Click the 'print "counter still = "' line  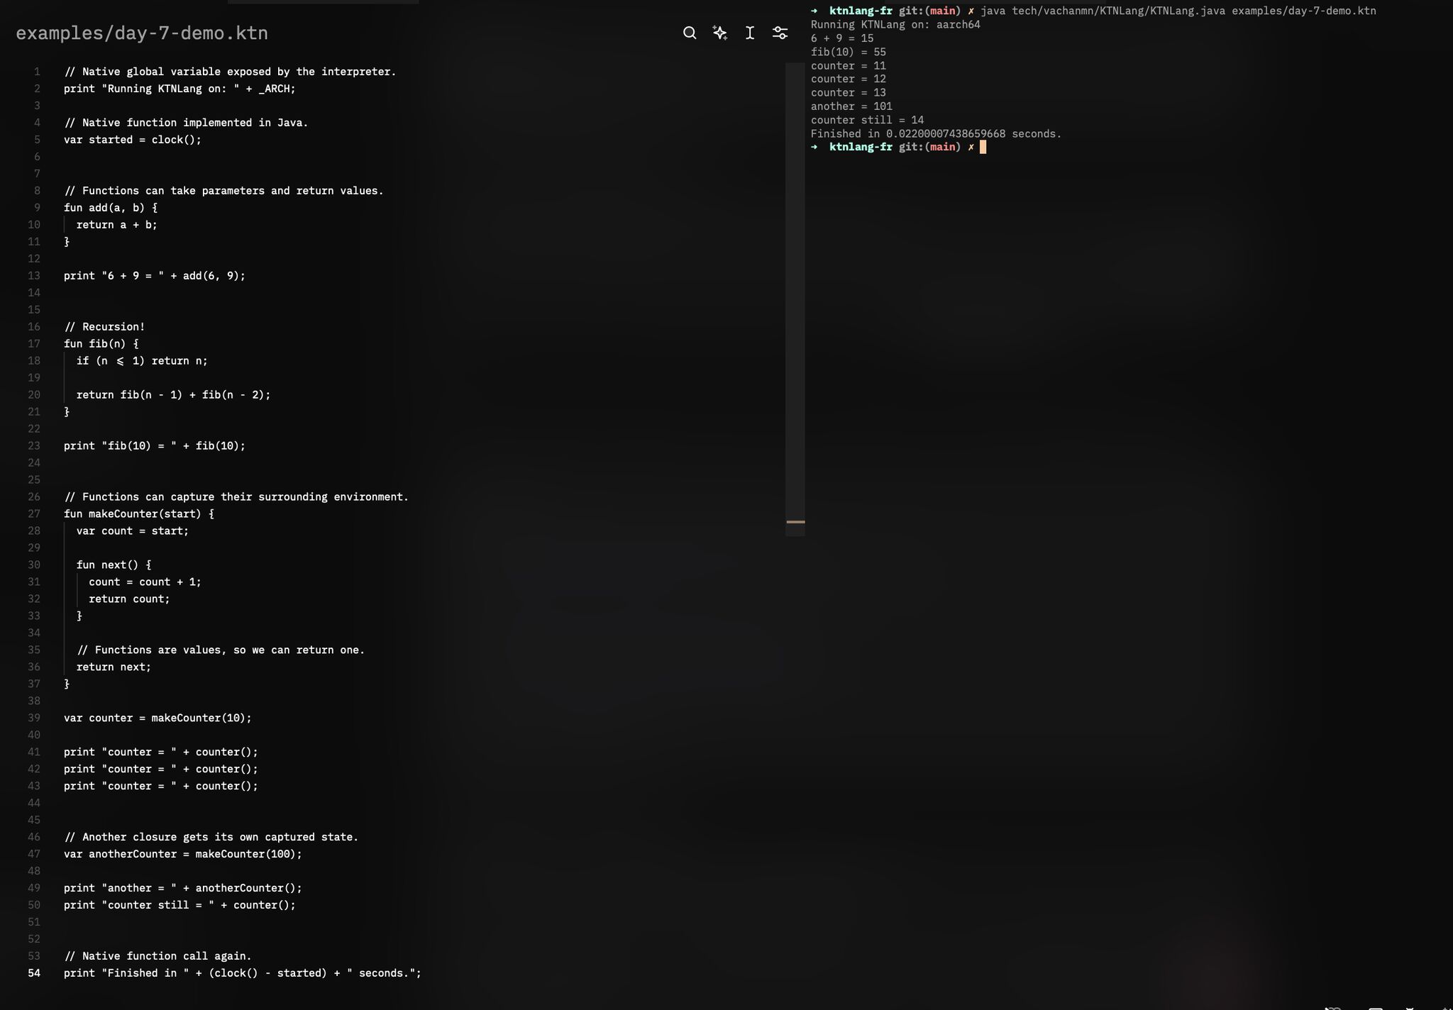point(179,906)
